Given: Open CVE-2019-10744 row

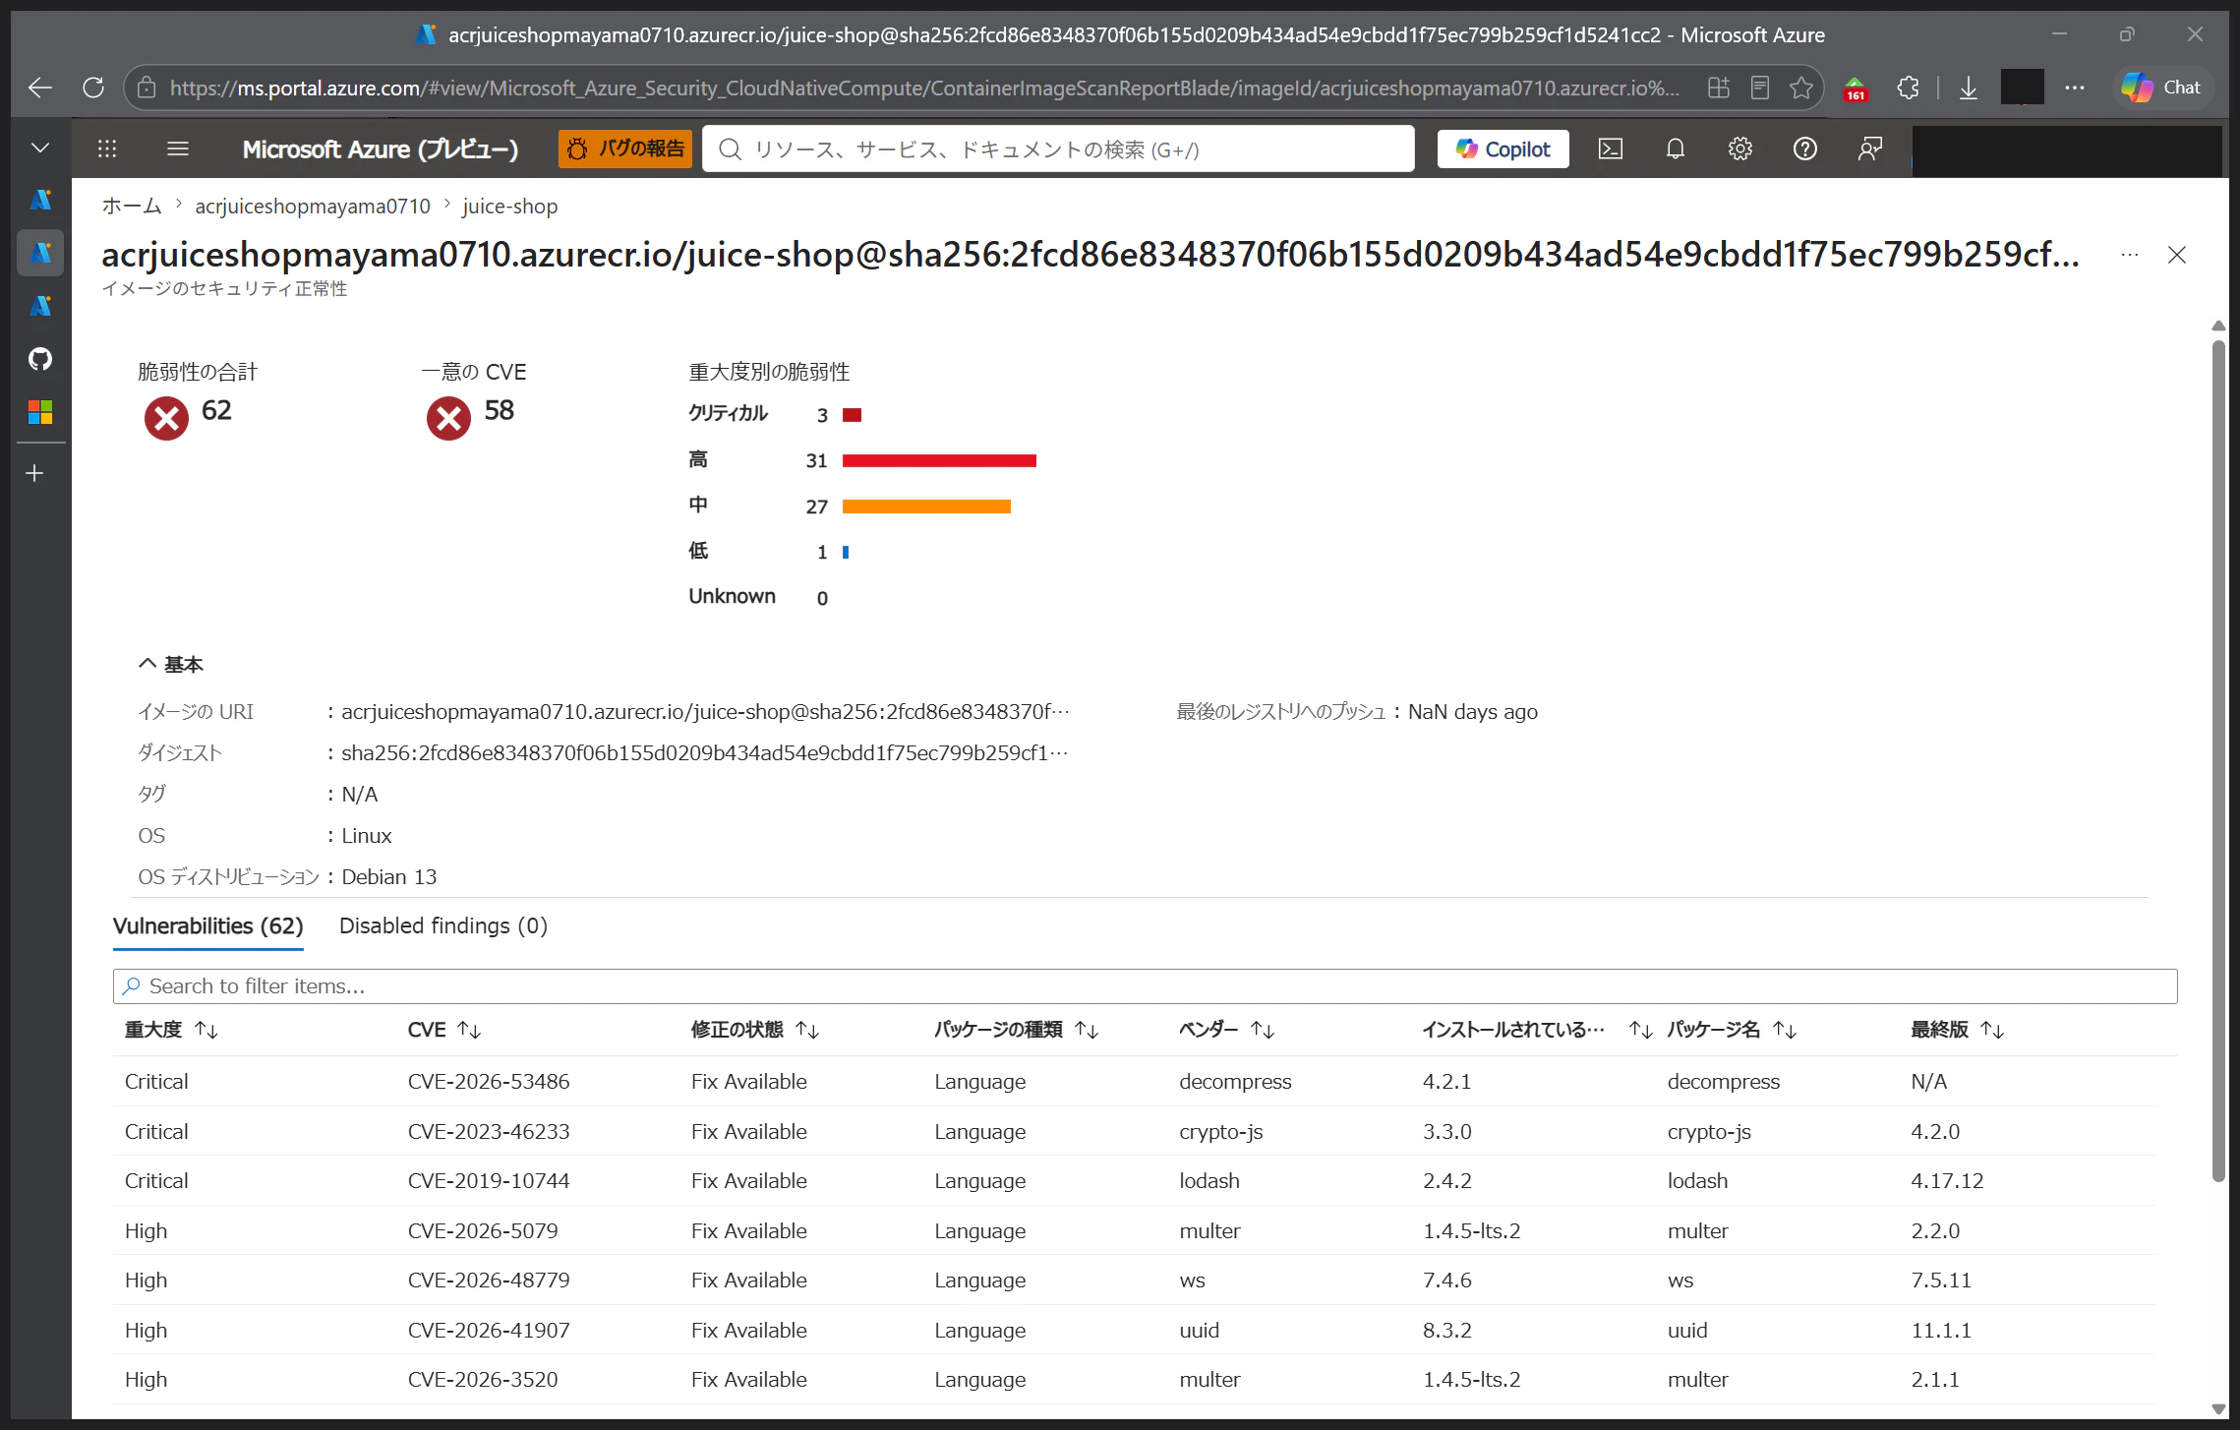Looking at the screenshot, I should pyautogui.click(x=1136, y=1180).
